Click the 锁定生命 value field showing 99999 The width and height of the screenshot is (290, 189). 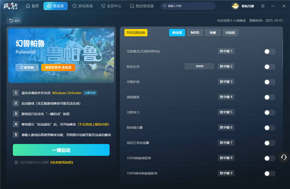(x=199, y=67)
